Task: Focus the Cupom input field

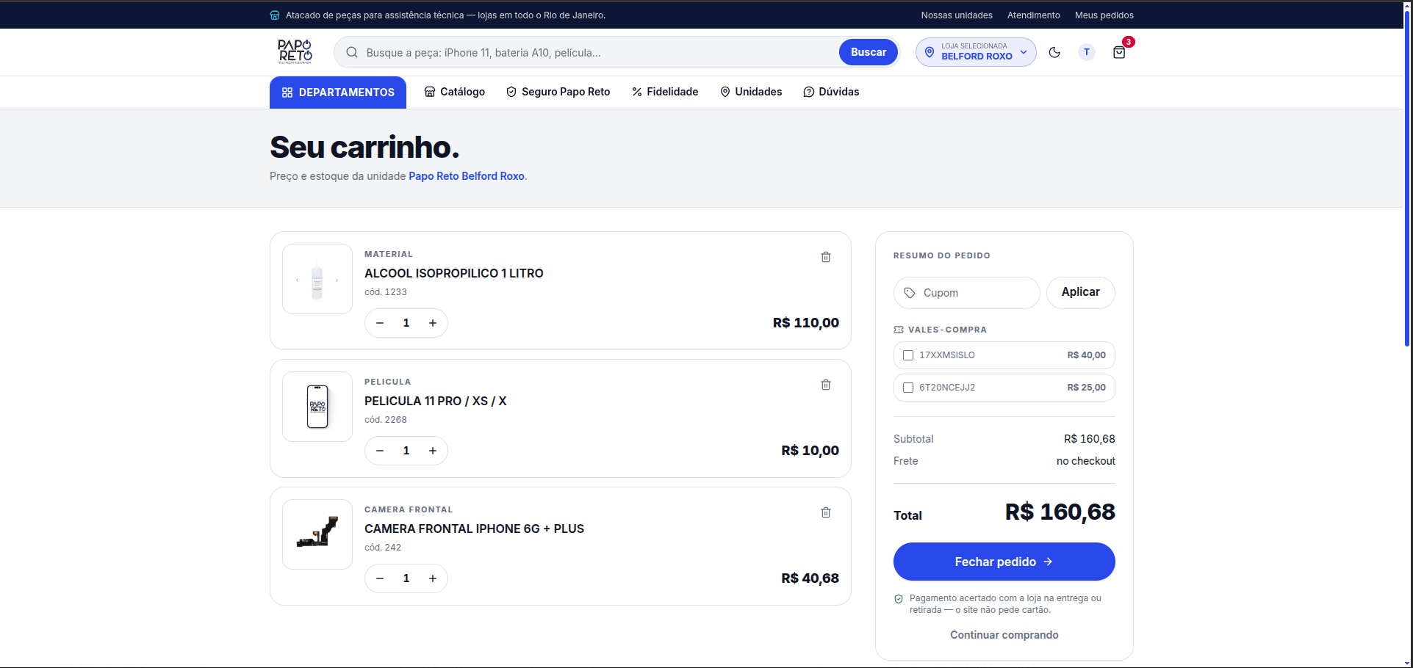Action: click(966, 293)
